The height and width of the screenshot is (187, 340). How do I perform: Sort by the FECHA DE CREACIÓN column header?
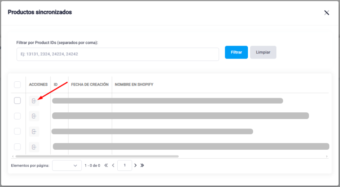click(90, 84)
